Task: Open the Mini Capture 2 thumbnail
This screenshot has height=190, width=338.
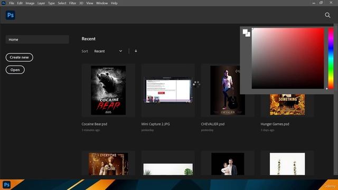Action: coord(168,90)
